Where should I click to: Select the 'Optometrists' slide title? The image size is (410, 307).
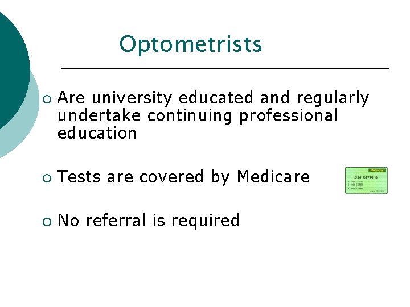[x=191, y=44]
